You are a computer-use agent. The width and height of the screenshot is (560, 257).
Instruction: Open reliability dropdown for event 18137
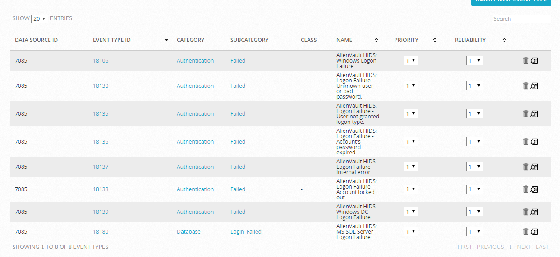point(475,167)
